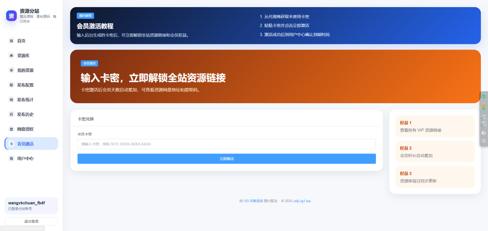This screenshot has width=488, height=231.
Task: Go to 资源库 in the sidebar
Action: pyautogui.click(x=31, y=56)
